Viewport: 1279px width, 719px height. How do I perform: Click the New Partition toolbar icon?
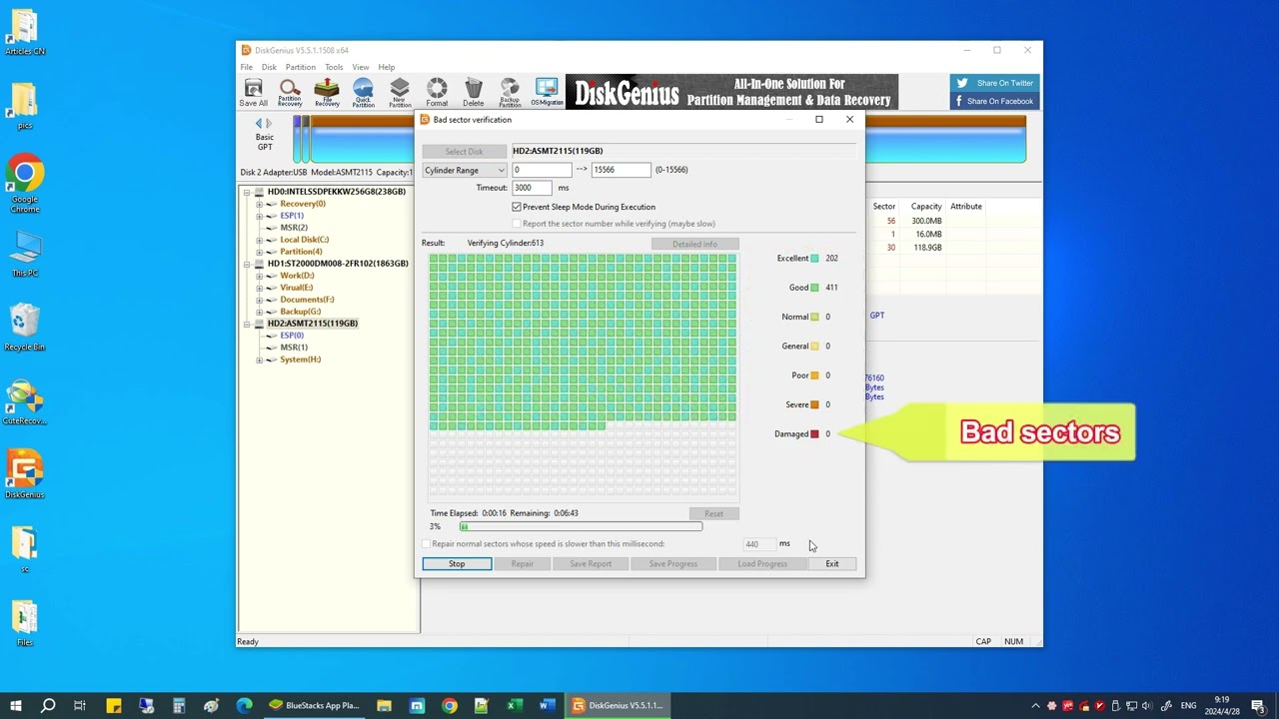tap(400, 93)
